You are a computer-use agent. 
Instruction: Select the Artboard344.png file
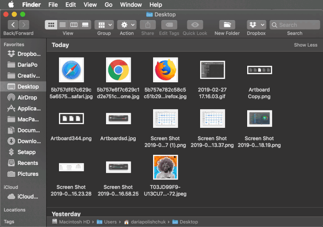(71, 118)
